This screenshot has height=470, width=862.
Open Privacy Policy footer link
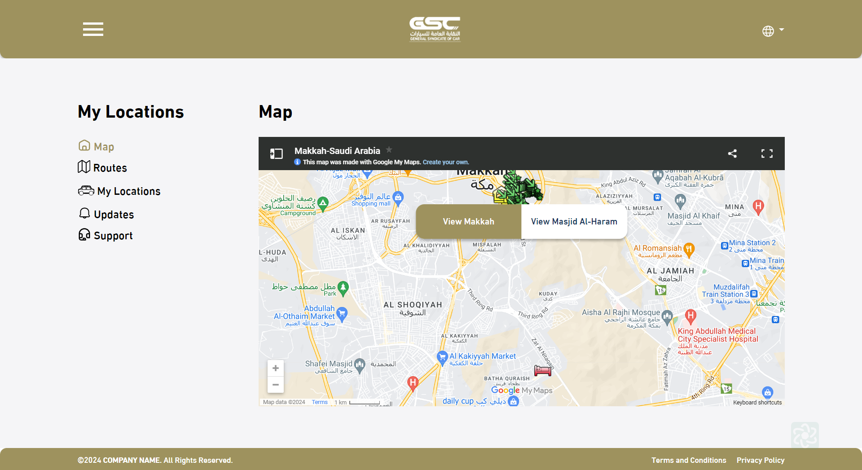point(760,460)
